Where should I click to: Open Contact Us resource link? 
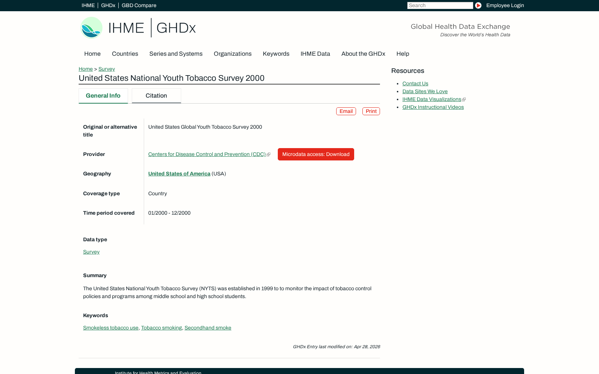(415, 83)
